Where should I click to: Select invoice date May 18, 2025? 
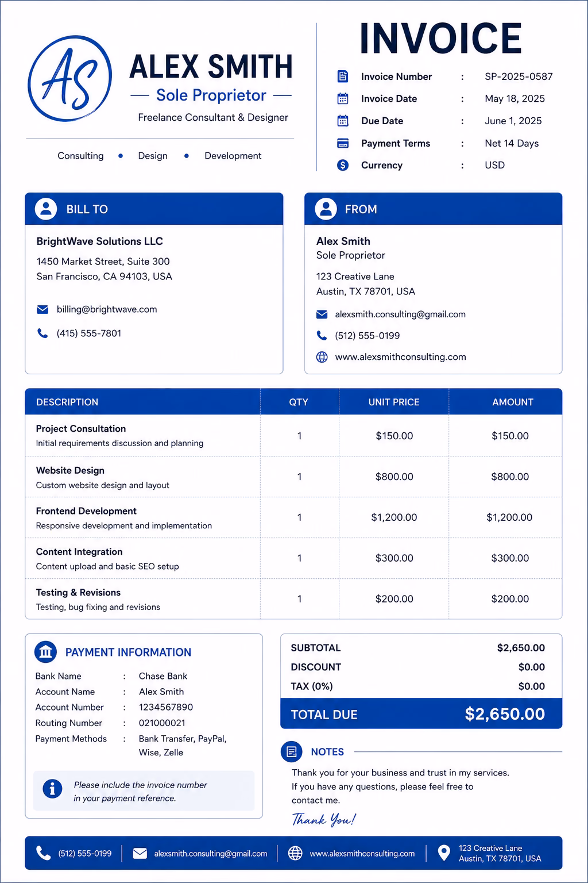[514, 99]
